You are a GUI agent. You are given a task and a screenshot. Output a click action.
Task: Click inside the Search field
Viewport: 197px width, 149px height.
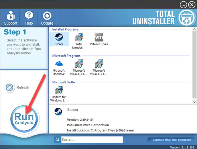[x=92, y=140]
